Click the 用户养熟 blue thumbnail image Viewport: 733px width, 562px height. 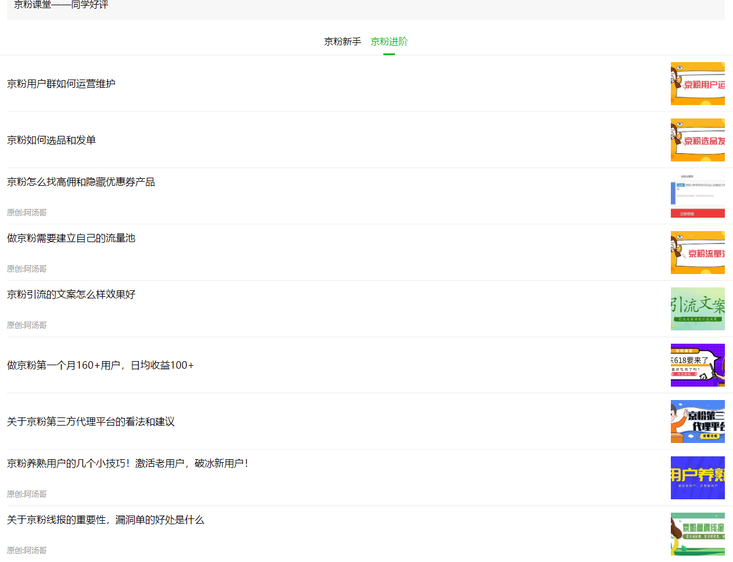698,478
